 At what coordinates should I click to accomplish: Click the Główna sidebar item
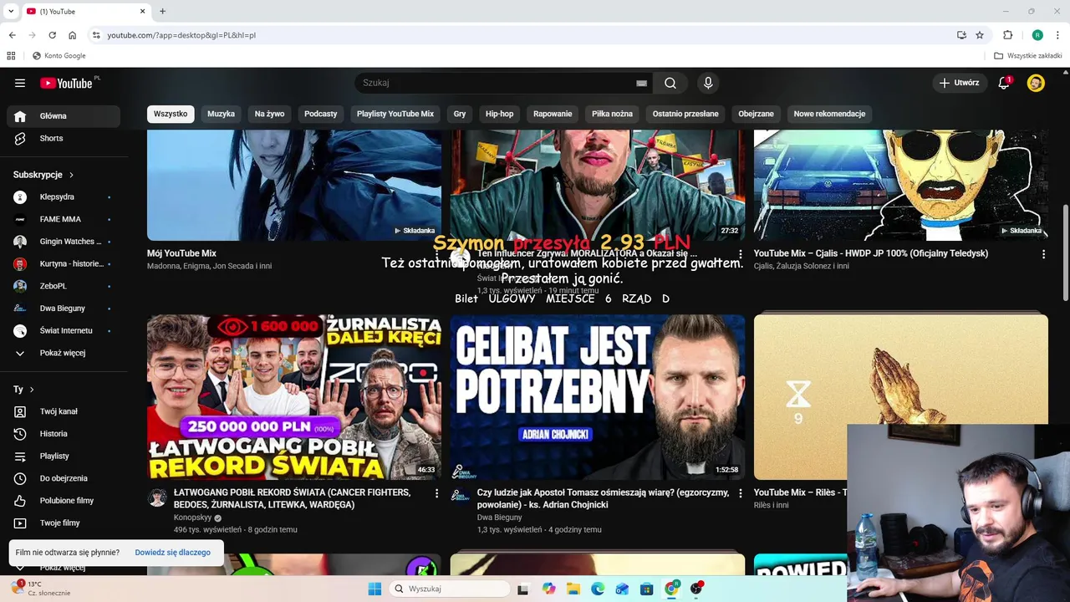pos(64,116)
